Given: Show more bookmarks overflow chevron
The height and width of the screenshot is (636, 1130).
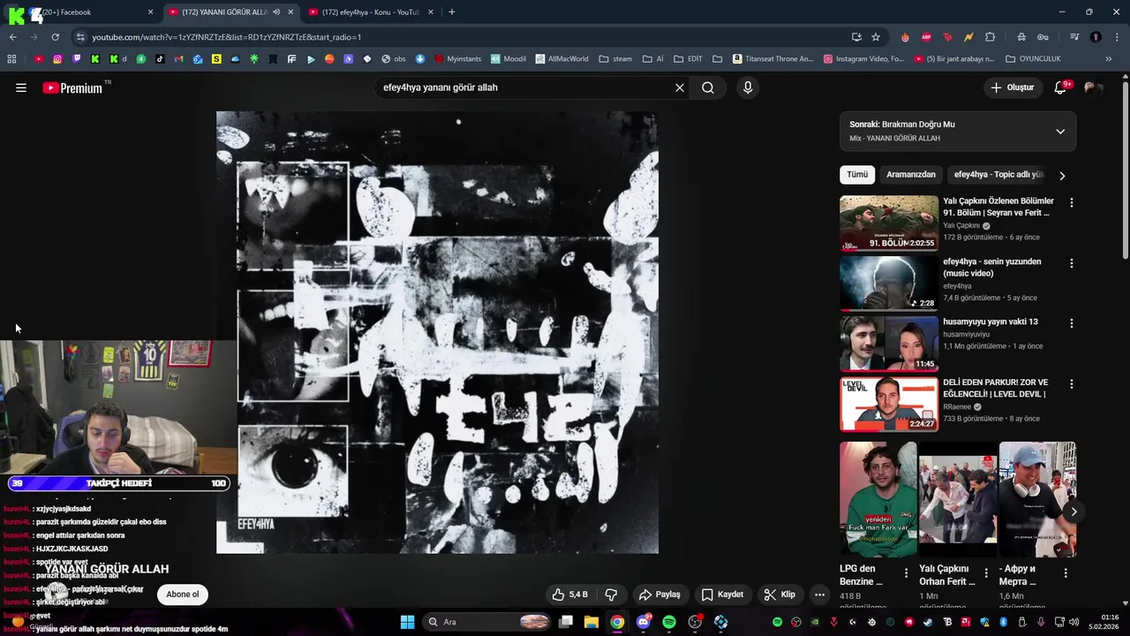Looking at the screenshot, I should click(1110, 59).
